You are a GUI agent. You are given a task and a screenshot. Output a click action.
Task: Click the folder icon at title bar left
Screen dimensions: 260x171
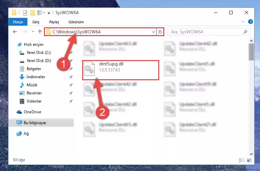tap(14, 12)
